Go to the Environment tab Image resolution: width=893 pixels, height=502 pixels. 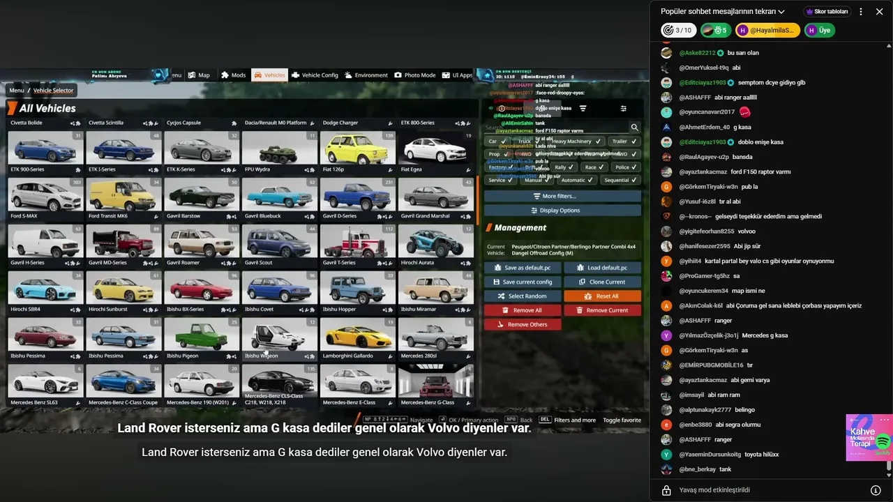click(366, 75)
